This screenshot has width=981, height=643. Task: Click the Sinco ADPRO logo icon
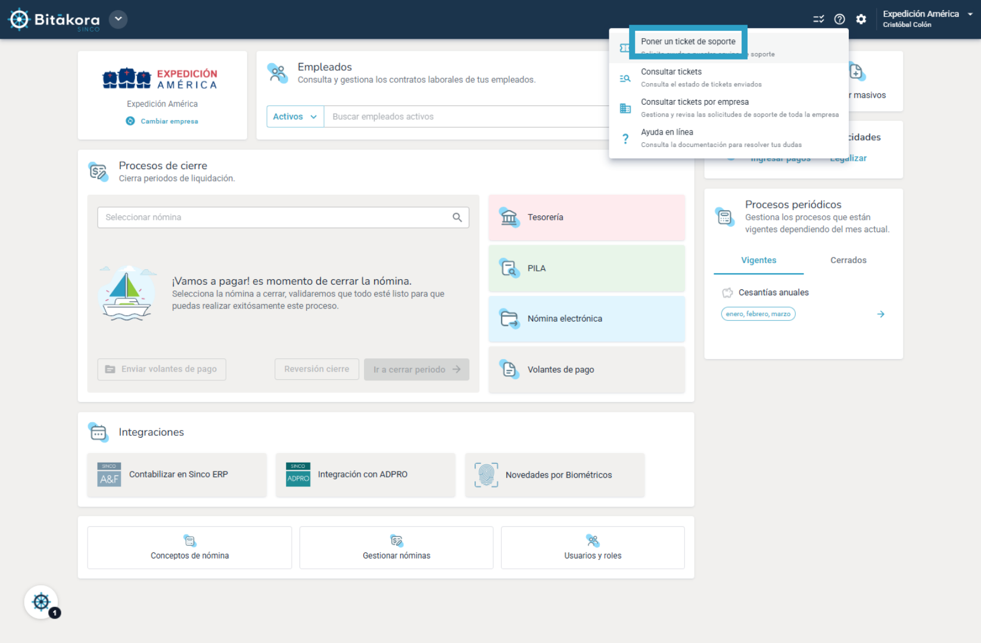pos(298,475)
